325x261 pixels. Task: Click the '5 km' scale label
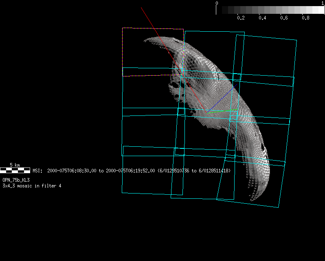pos(15,165)
